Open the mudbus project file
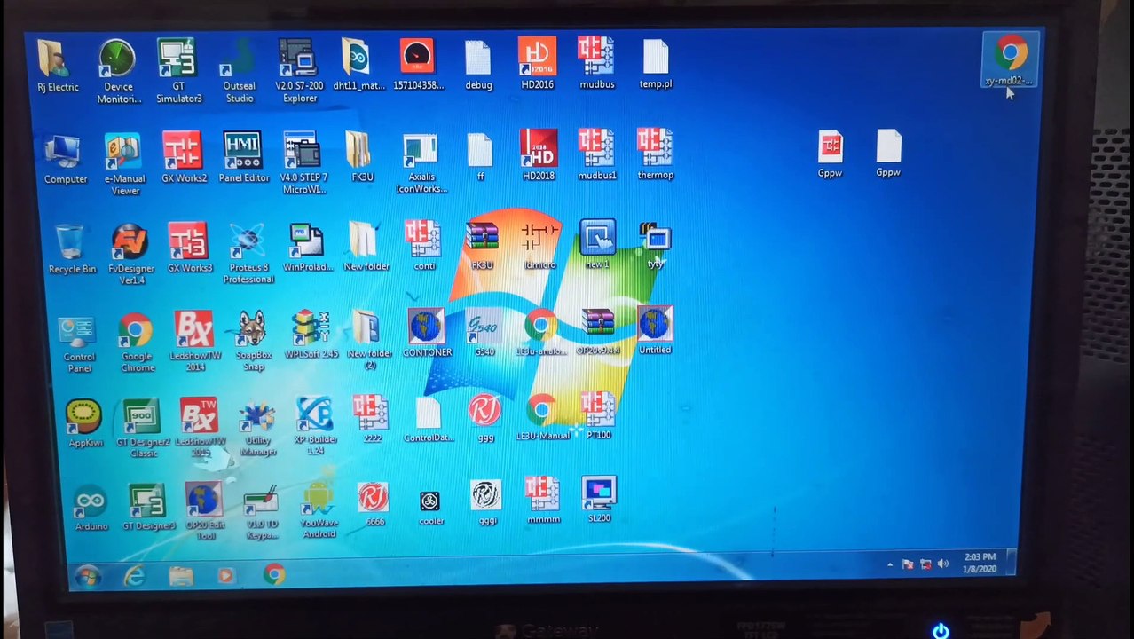The width and height of the screenshot is (1134, 639). 596,64
